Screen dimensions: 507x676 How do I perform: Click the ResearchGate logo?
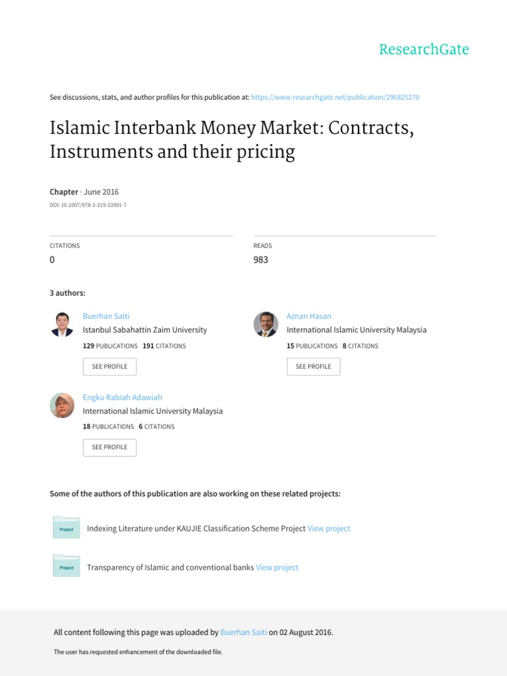[x=423, y=50]
